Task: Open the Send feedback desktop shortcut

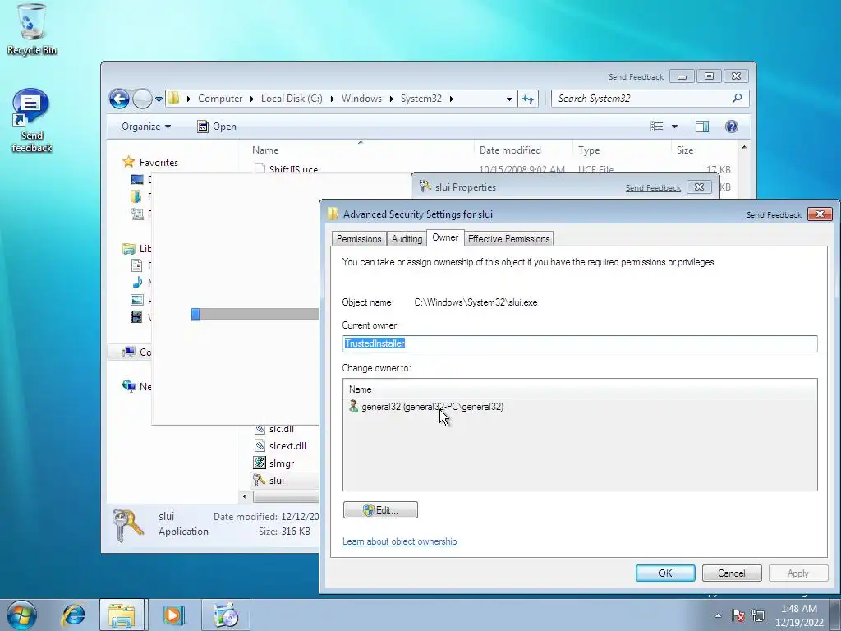Action: click(31, 121)
